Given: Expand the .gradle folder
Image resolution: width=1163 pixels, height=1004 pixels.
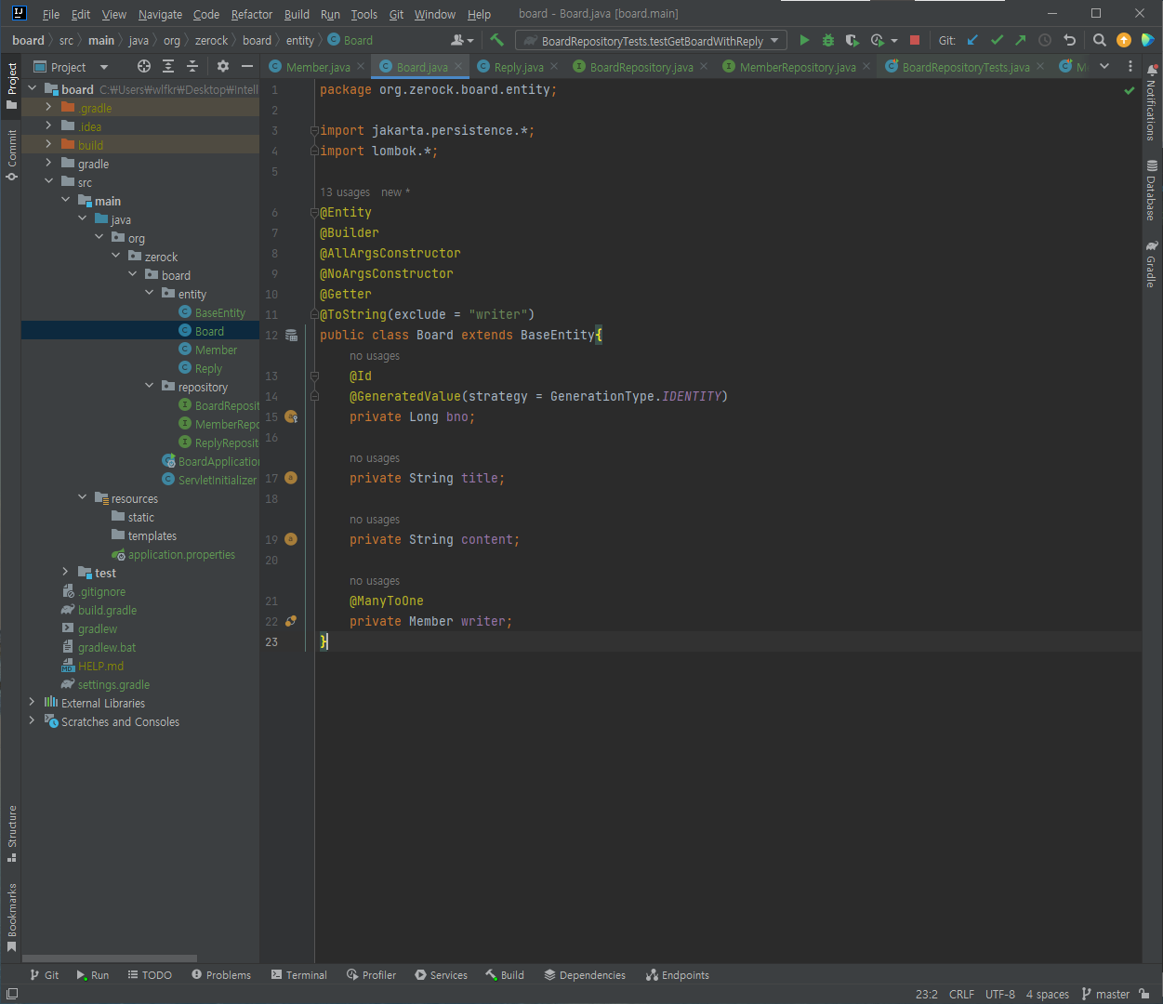Looking at the screenshot, I should 48,108.
